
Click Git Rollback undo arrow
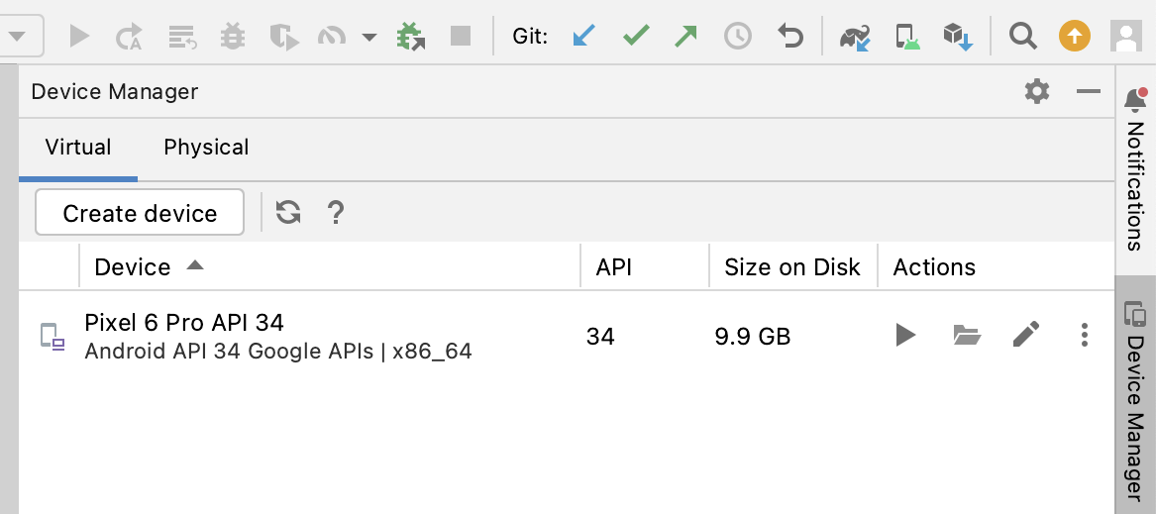[789, 37]
